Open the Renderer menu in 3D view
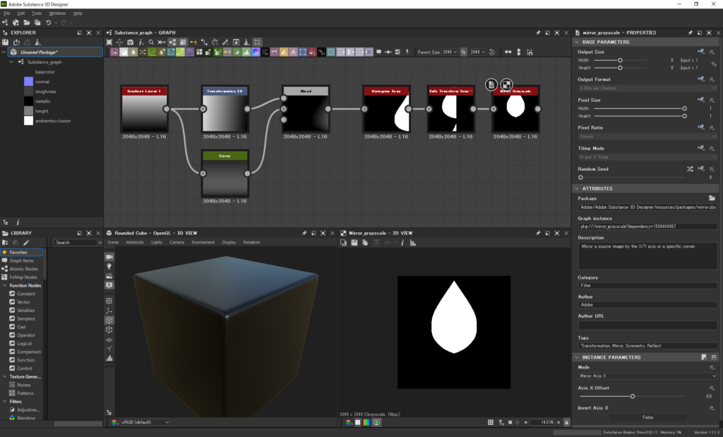 click(252, 242)
